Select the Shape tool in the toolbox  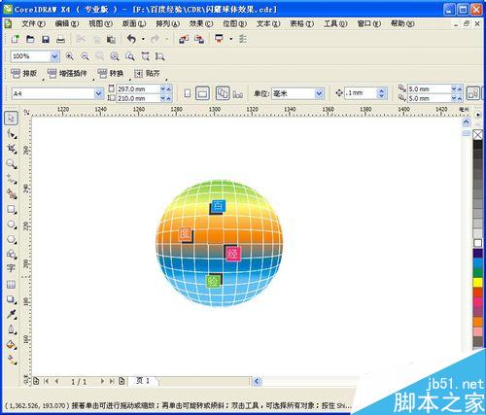[x=12, y=133]
